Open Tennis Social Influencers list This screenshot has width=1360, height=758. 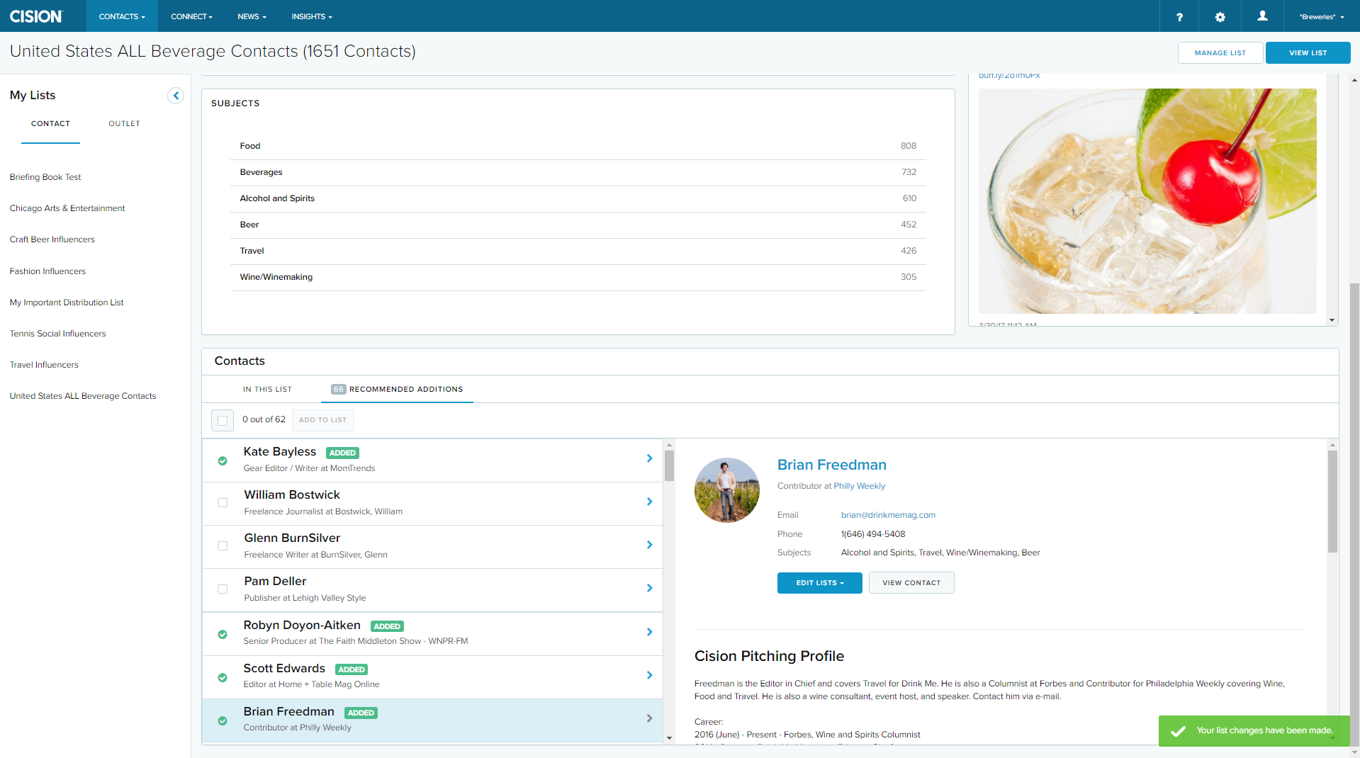57,334
